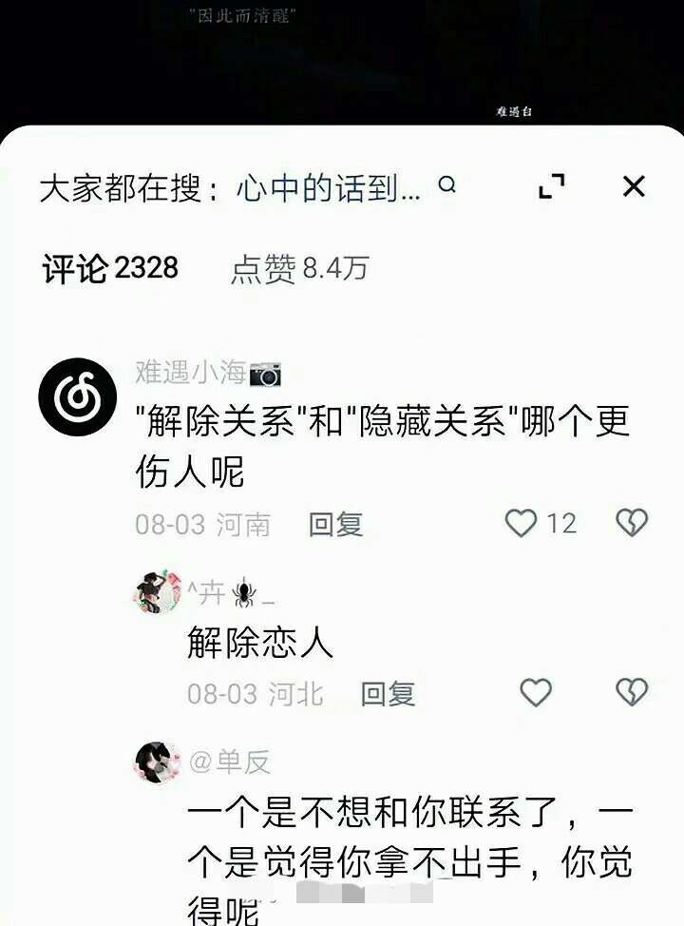Reply to 难遇小海's comment
684x926 pixels.
[x=335, y=525]
